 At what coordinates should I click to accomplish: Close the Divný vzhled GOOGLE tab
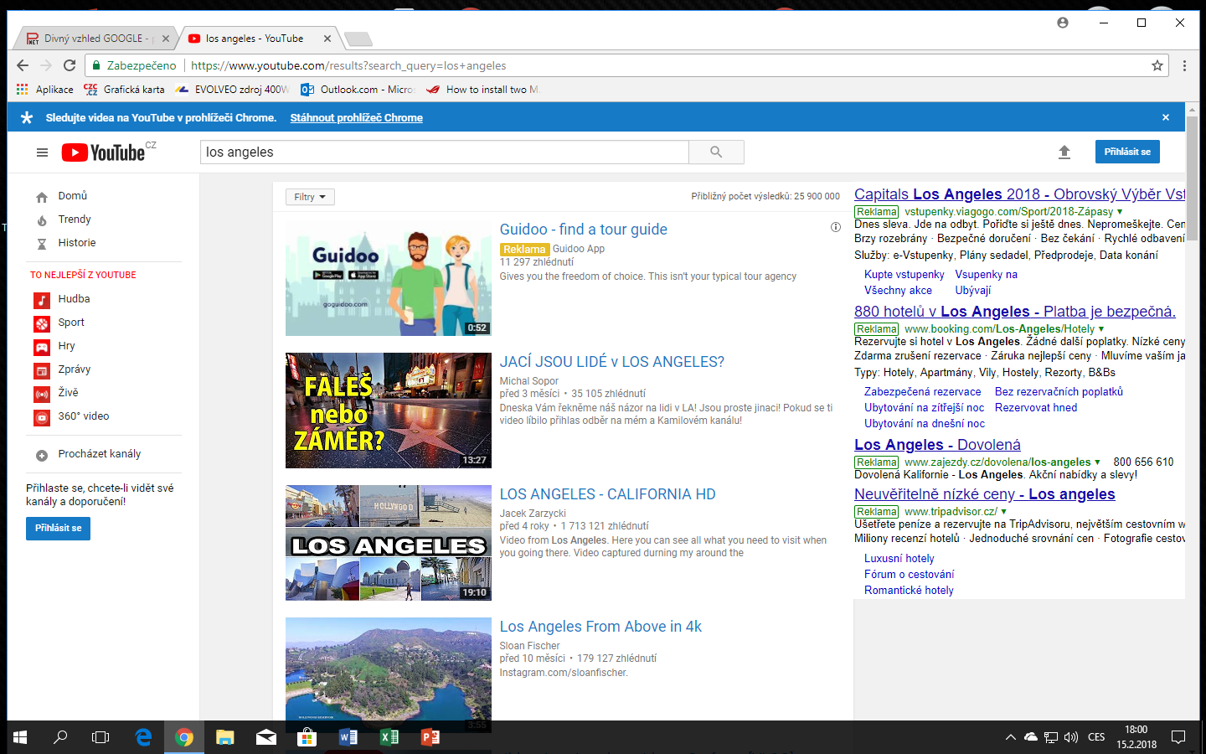tap(166, 39)
